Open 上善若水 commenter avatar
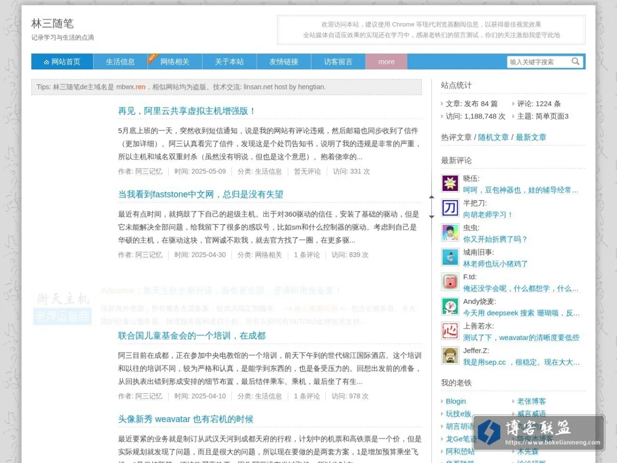 [x=450, y=331]
